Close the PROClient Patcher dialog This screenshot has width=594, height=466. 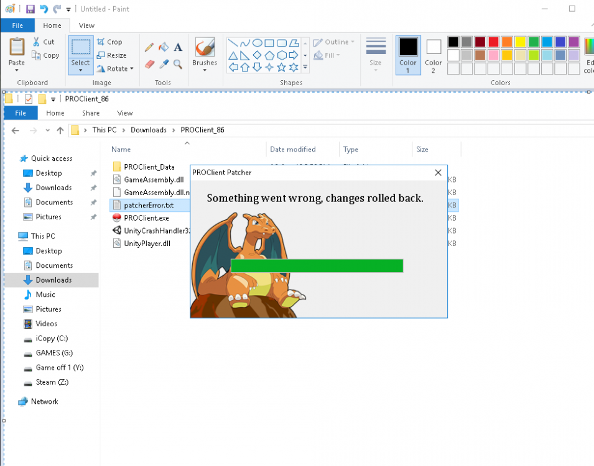pos(438,172)
